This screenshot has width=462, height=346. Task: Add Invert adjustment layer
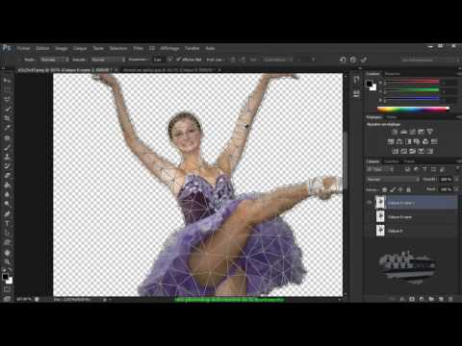tap(396, 151)
